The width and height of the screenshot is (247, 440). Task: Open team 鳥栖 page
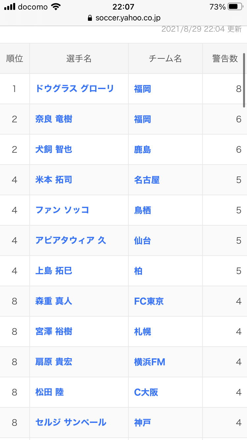click(x=143, y=210)
